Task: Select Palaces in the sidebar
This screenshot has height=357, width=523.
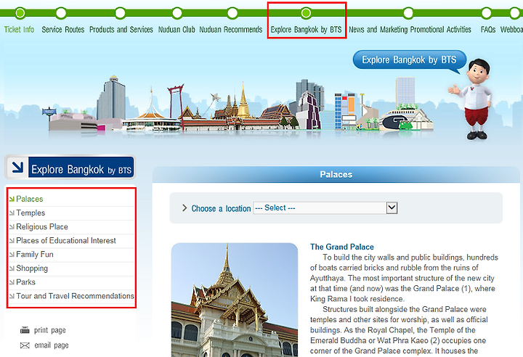Action: click(x=29, y=199)
